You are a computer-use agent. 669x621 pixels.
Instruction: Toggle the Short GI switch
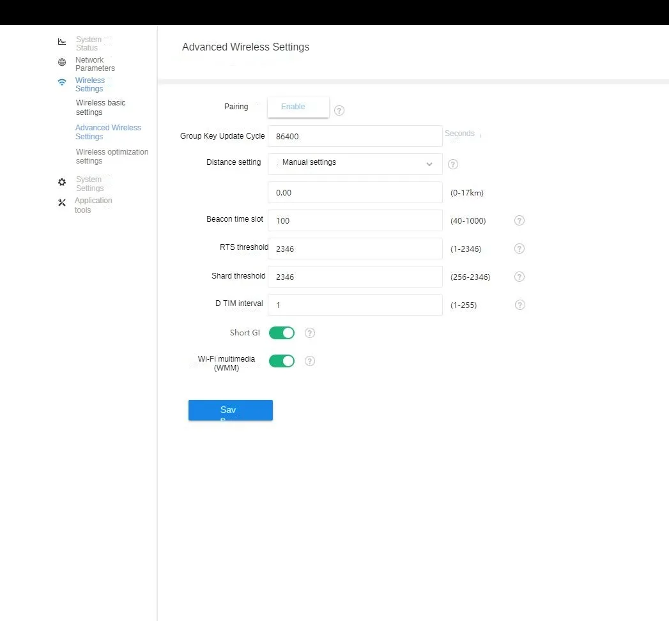pos(282,333)
